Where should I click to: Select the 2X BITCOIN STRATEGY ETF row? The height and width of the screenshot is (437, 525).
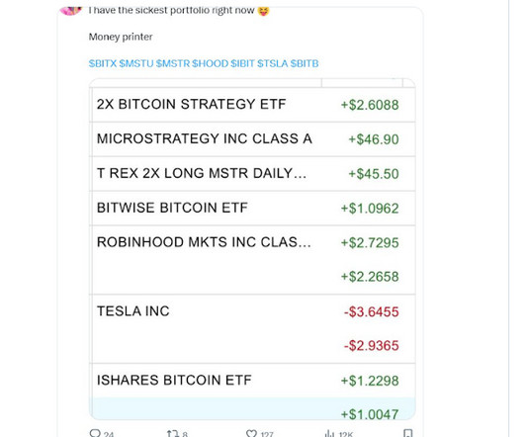[x=252, y=105]
